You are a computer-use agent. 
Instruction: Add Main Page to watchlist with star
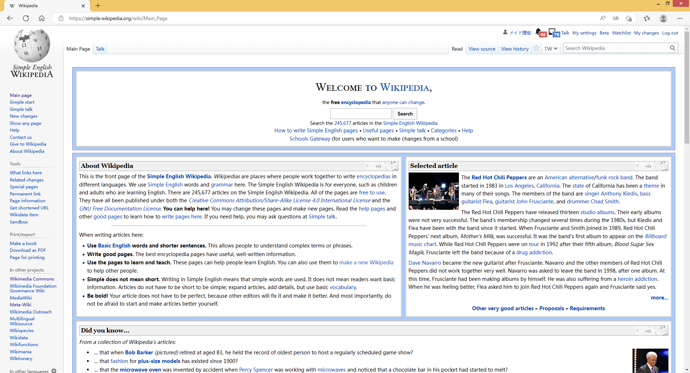(x=536, y=48)
